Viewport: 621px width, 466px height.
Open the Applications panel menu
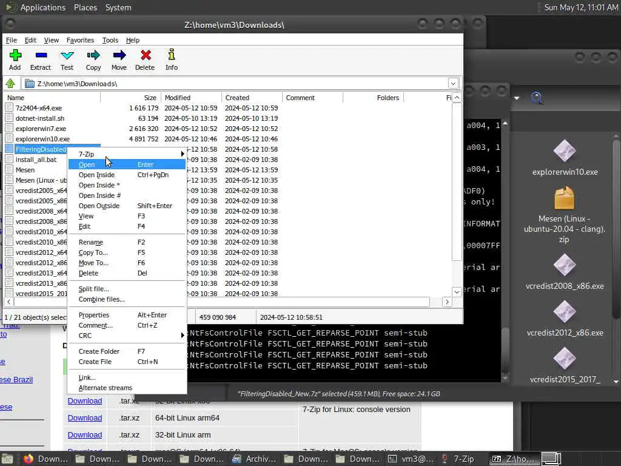(43, 7)
